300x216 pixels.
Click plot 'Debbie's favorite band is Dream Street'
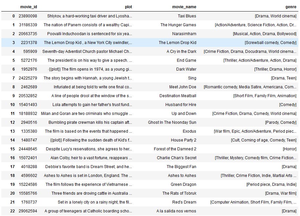point(89,167)
